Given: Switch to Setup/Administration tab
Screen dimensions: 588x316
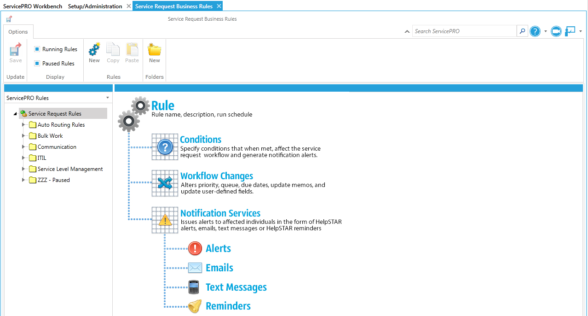Looking at the screenshot, I should tap(95, 6).
